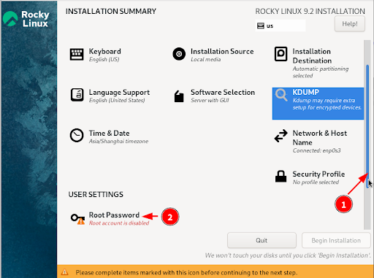Click 'Server with GUI' text
Image resolution: width=374 pixels, height=278 pixels.
click(210, 101)
